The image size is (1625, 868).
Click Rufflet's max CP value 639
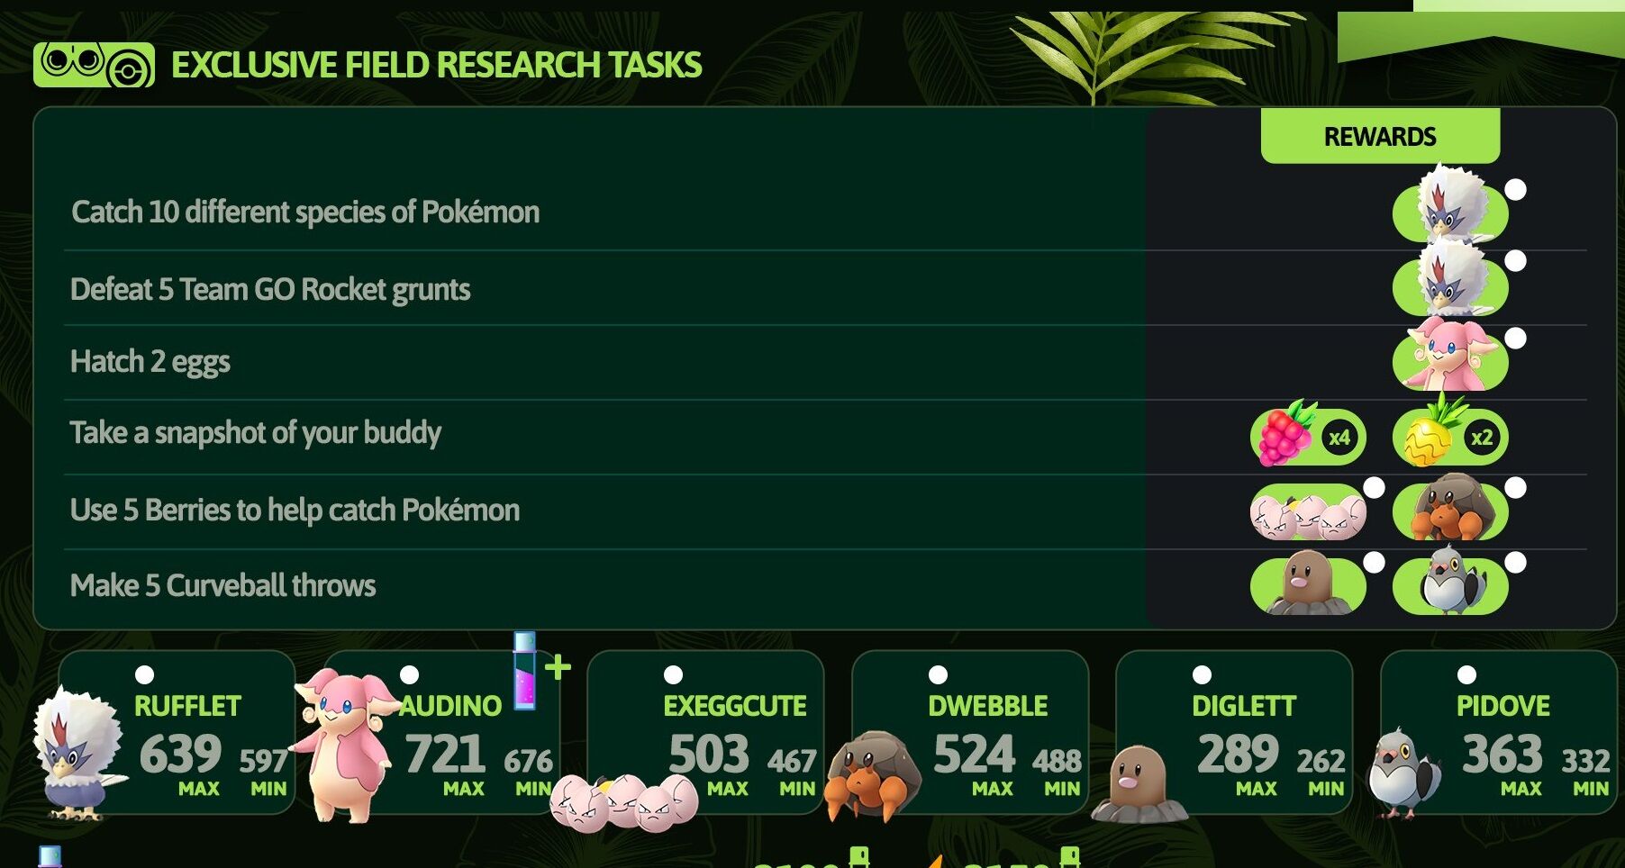click(180, 754)
